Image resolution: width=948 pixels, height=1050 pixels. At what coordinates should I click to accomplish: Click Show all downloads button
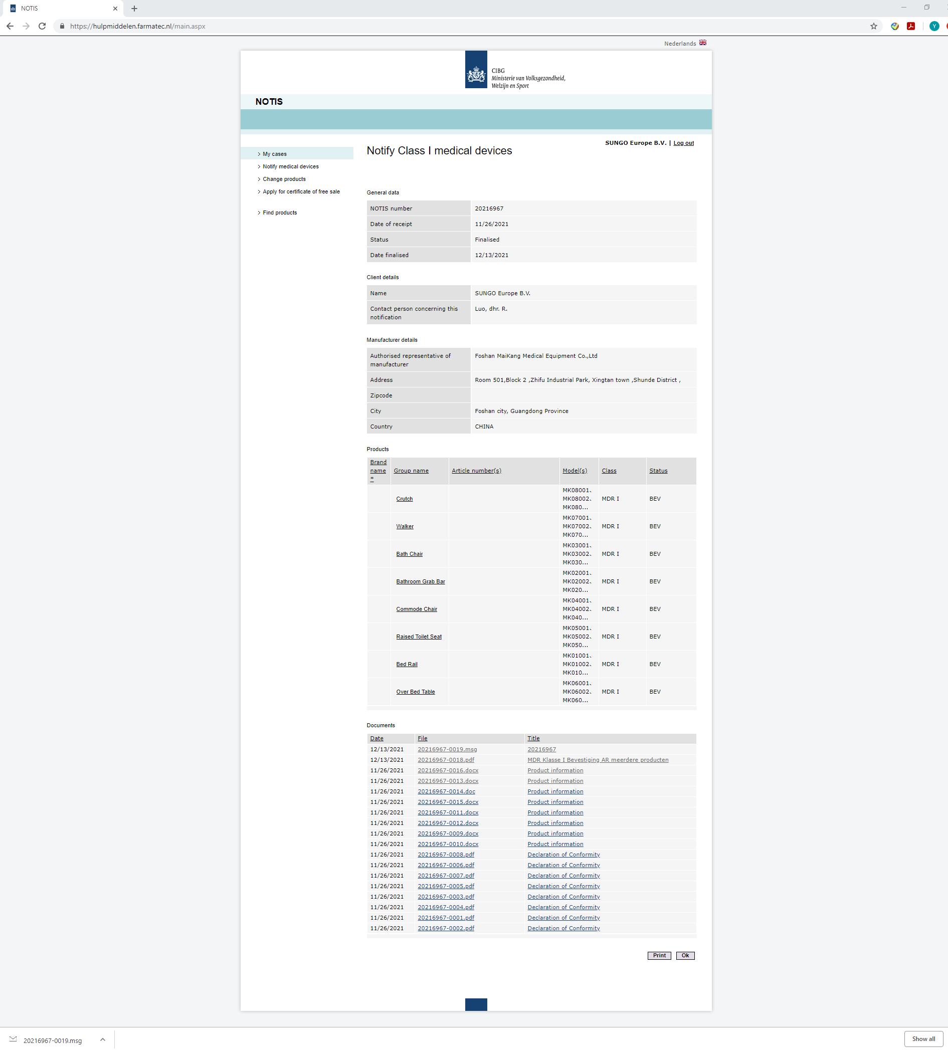point(923,1039)
